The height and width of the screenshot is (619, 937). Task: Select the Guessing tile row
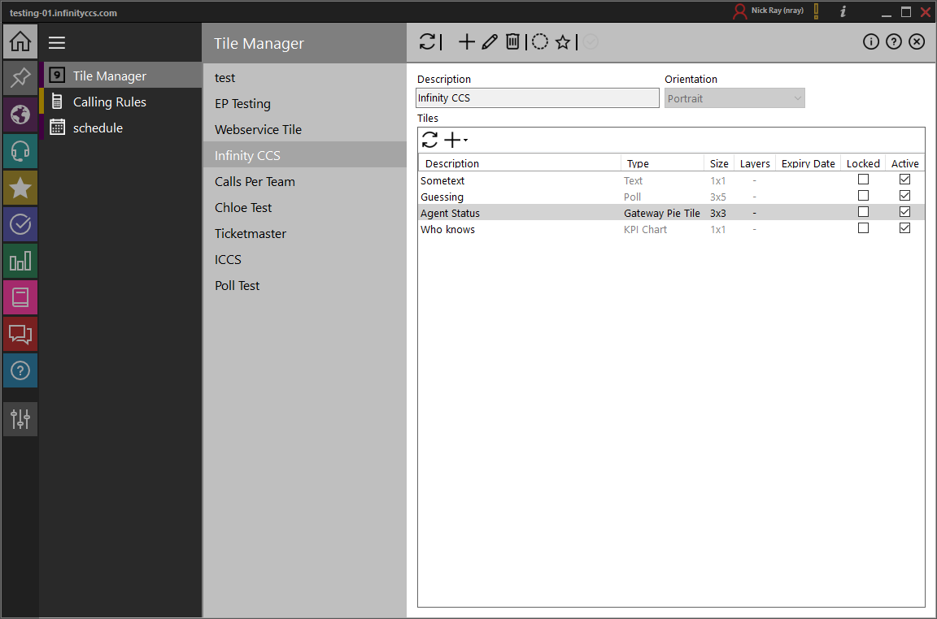point(671,197)
